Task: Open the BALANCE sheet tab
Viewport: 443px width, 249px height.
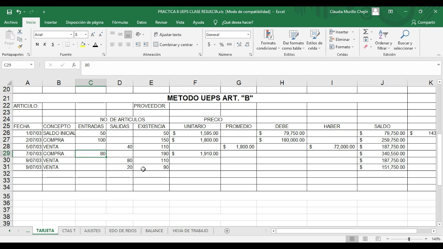Action: pyautogui.click(x=154, y=231)
